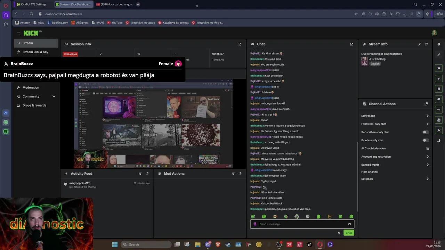Open Stream URL & Key page
445x250 pixels.
pos(36,52)
